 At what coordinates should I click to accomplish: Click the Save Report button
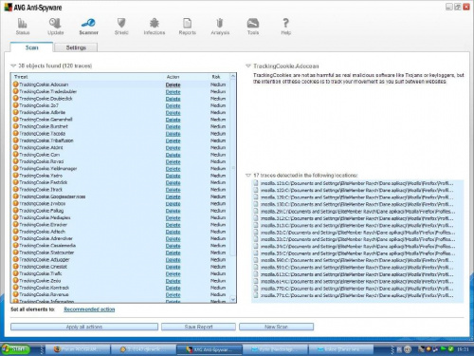pos(198,327)
